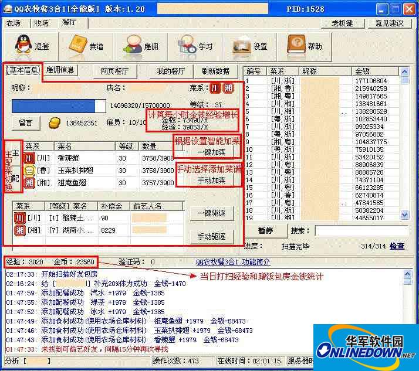Click the 补偿金 column header
The width and height of the screenshot is (419, 371).
[114, 206]
